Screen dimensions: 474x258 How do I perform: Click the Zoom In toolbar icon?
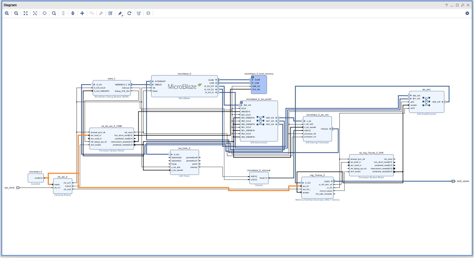click(x=7, y=13)
